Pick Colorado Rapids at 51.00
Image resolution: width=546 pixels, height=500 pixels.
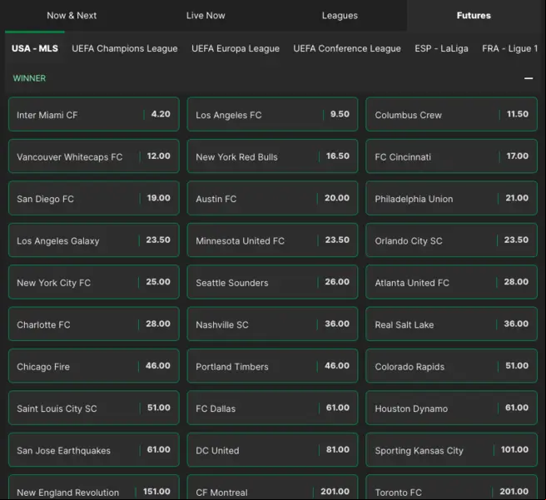(451, 366)
